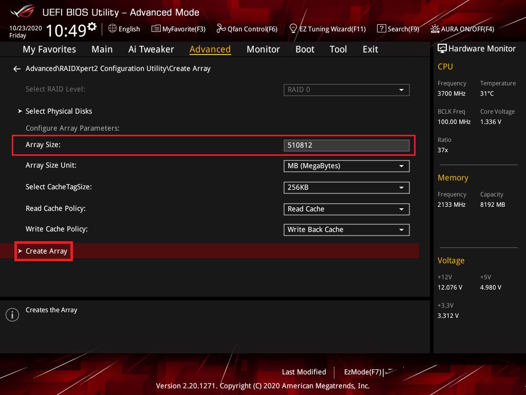Screen dimensions: 526x395
Task: Open the Write Cache Policy dropdown
Action: point(346,230)
